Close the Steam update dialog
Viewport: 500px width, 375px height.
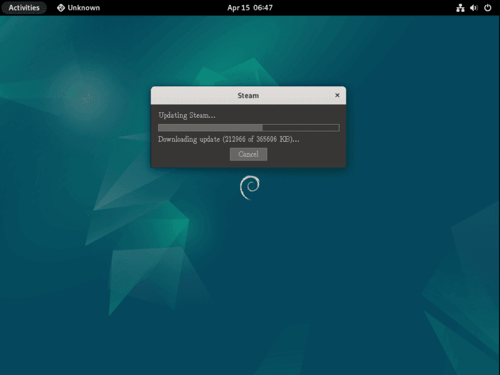click(x=337, y=95)
